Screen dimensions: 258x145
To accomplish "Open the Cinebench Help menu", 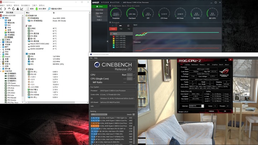I will [x=96, y=58].
